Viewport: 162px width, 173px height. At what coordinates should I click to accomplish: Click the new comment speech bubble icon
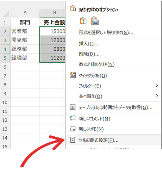coord(73,118)
